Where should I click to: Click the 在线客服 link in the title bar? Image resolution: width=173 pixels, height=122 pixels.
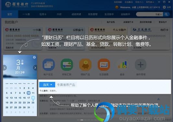[129, 2]
